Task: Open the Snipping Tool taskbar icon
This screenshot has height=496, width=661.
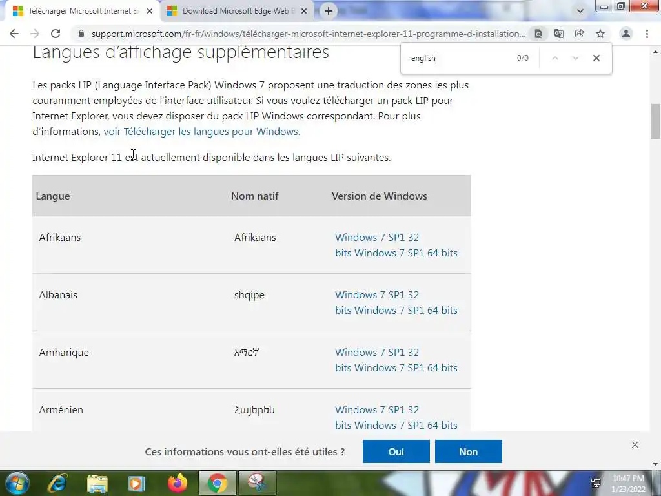Action: 257,483
